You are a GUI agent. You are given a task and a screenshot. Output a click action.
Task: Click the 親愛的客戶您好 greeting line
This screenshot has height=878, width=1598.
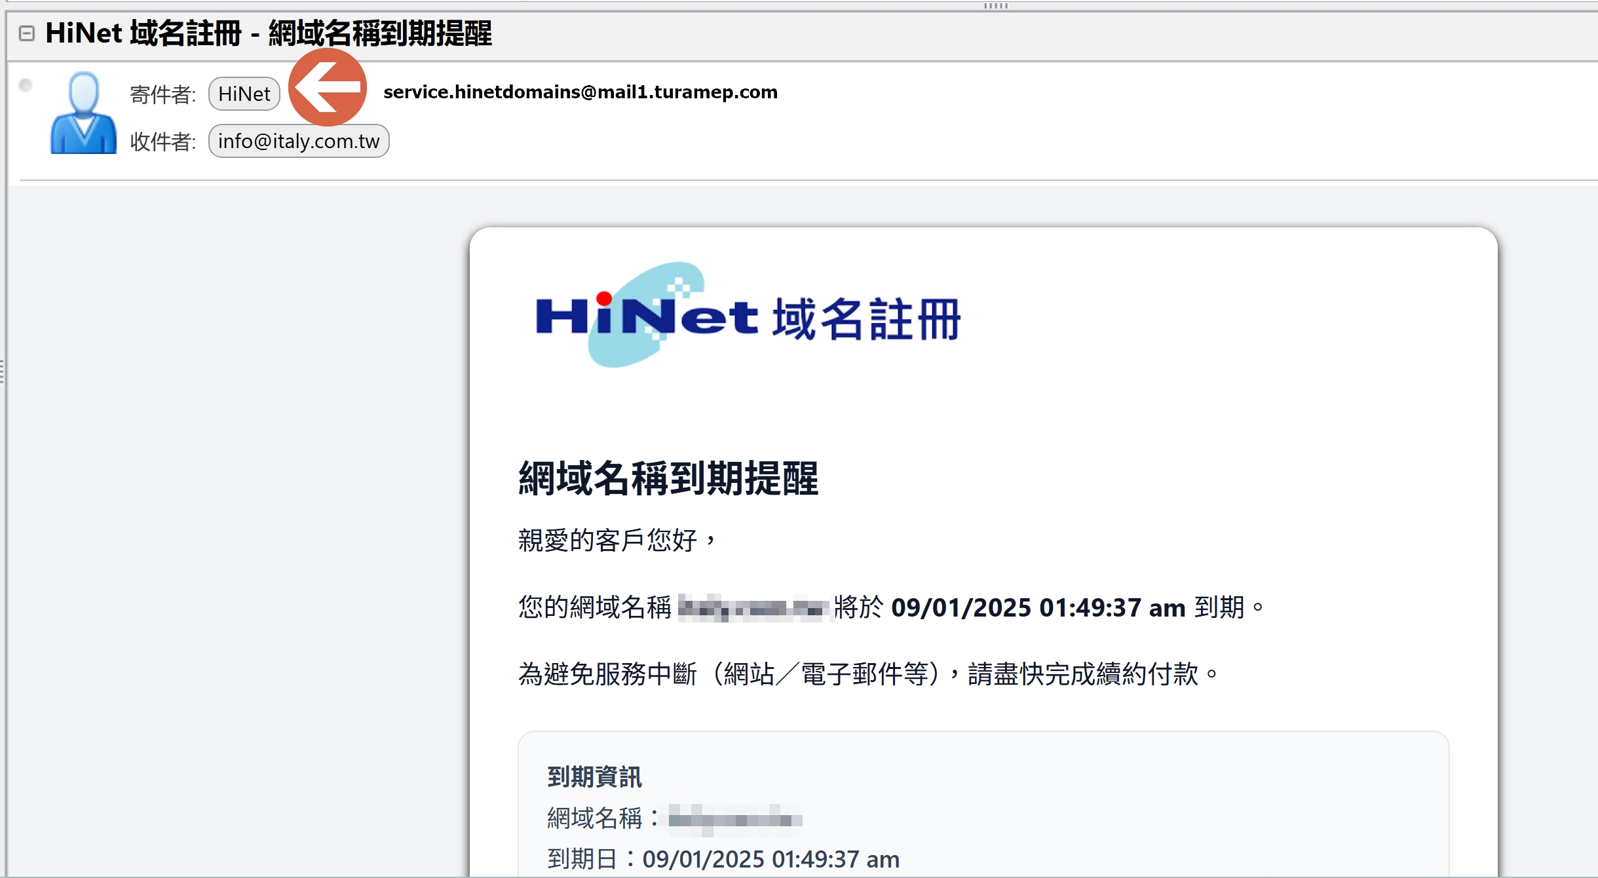point(616,541)
